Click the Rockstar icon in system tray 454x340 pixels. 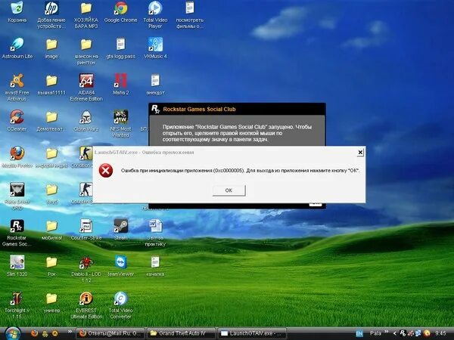tap(403, 334)
